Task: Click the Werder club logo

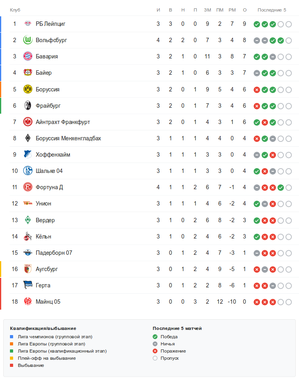Action: coord(27,220)
